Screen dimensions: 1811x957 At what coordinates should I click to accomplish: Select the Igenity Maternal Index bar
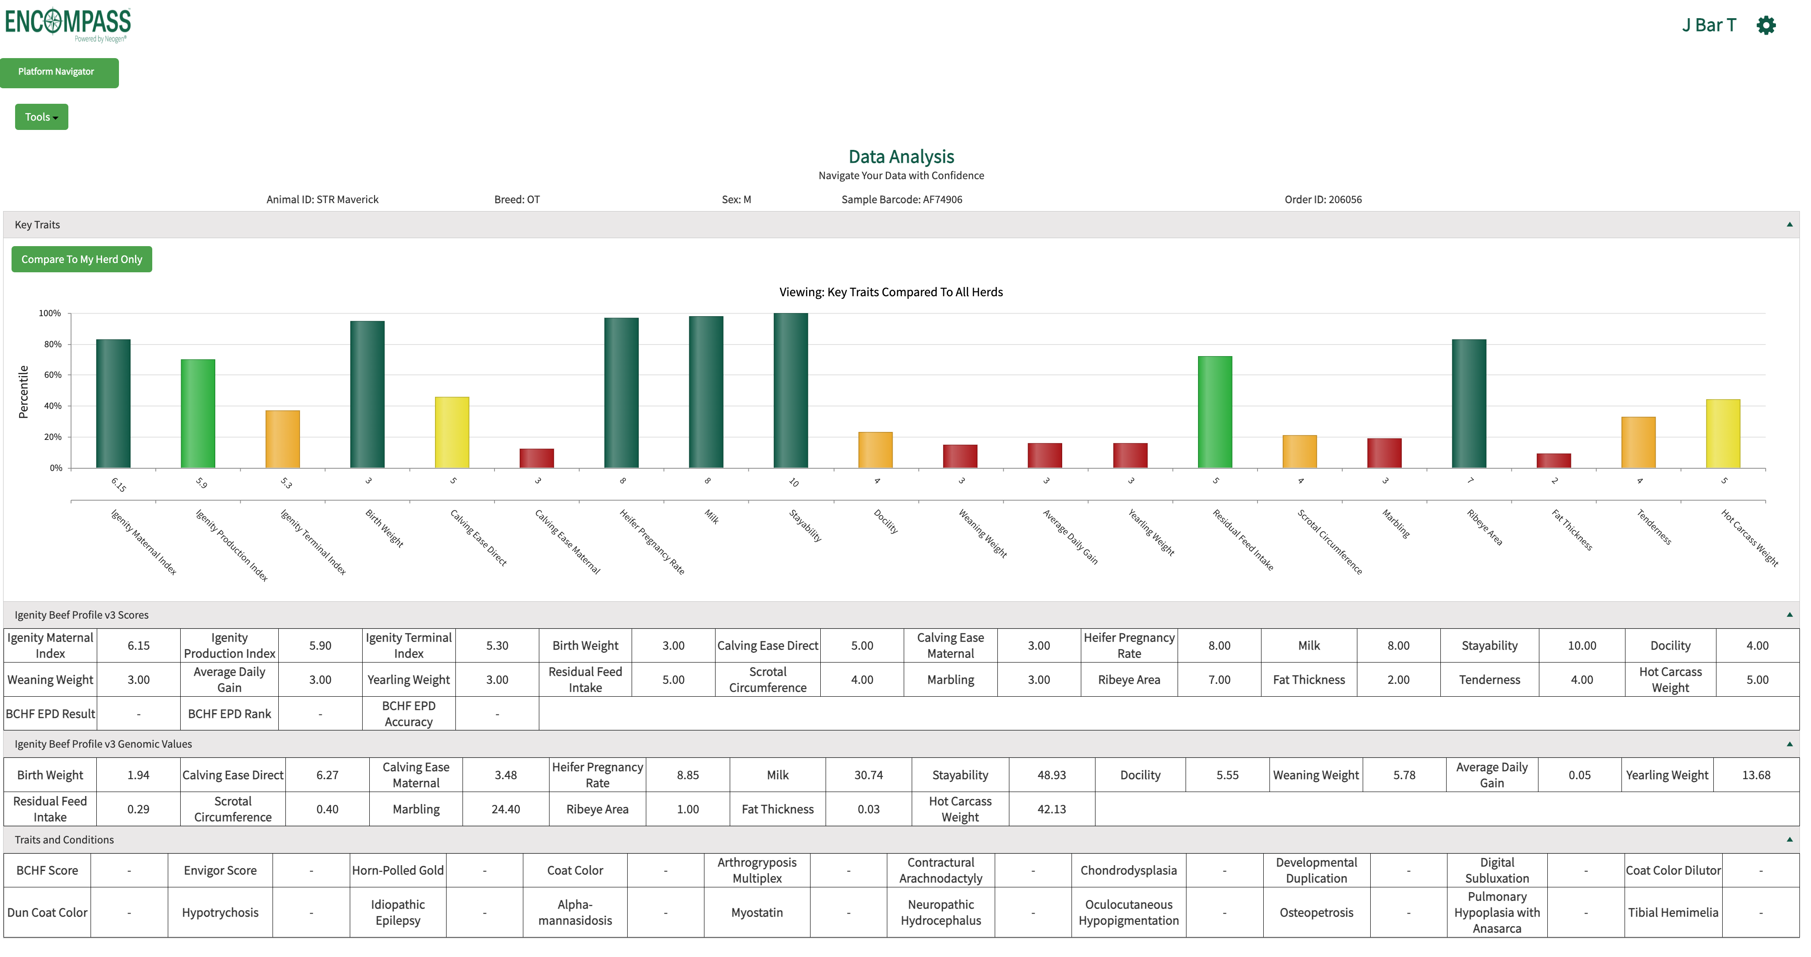click(x=113, y=404)
